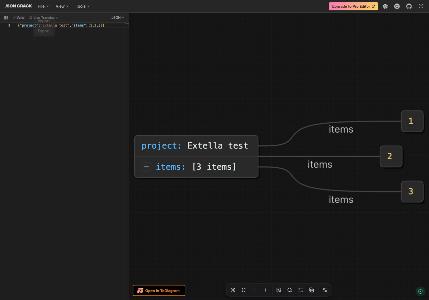This screenshot has height=300, width=429.
Task: Select the node showing value 3
Action: tap(412, 192)
